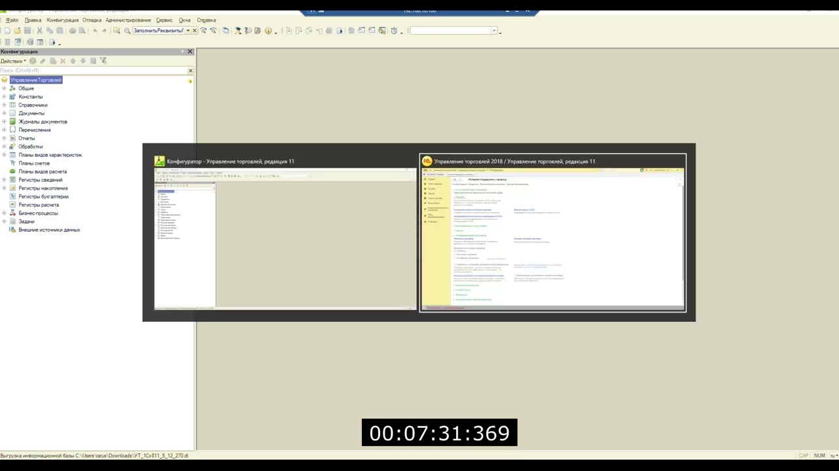This screenshot has height=471, width=839.
Task: Click the Планы видов расчета icon
Action: click(12, 171)
